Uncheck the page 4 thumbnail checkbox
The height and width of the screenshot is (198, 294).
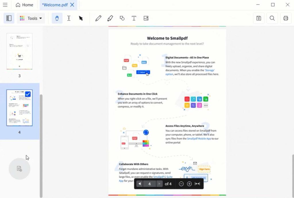point(28,94)
